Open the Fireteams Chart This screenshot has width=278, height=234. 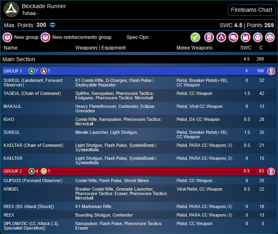click(x=251, y=10)
